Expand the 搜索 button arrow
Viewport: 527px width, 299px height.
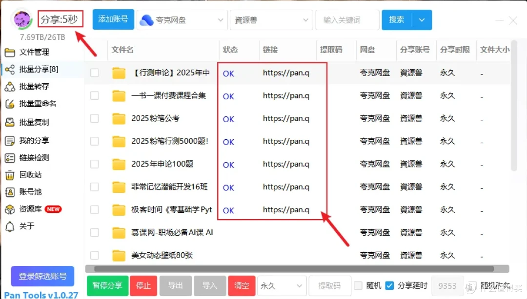click(x=422, y=20)
